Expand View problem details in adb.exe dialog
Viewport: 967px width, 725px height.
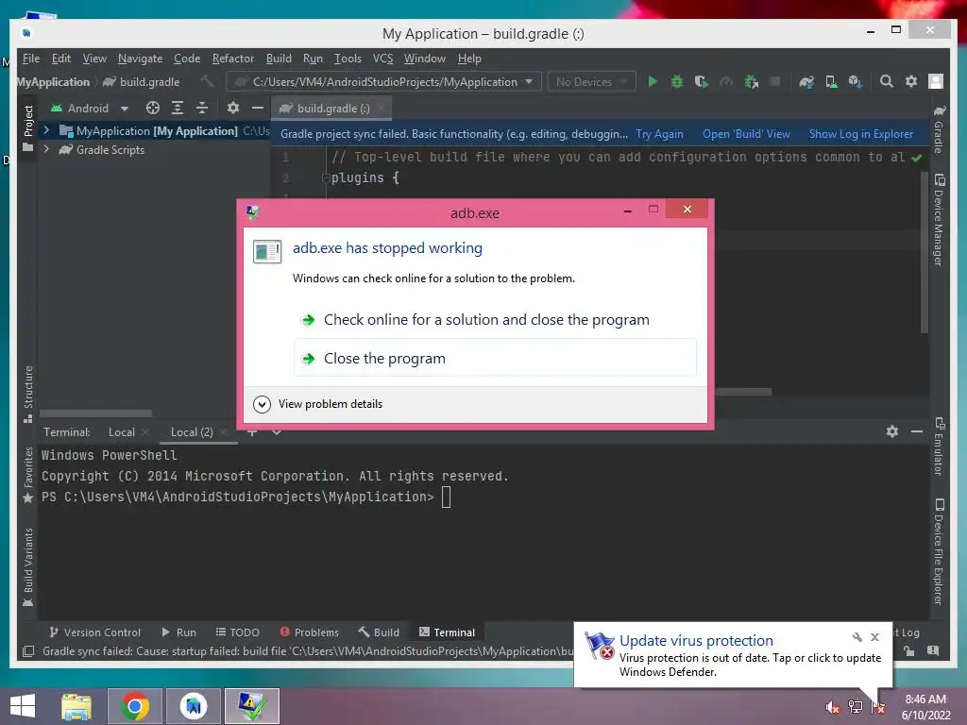point(317,404)
